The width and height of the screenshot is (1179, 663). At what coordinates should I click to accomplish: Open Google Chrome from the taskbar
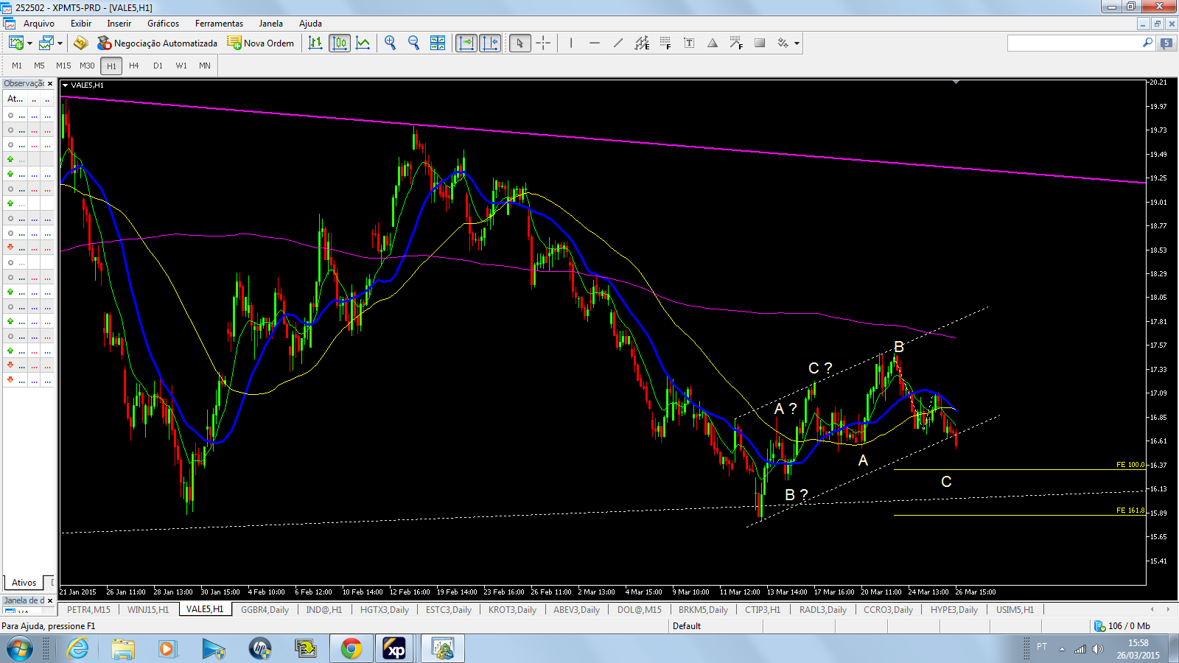[x=351, y=649]
